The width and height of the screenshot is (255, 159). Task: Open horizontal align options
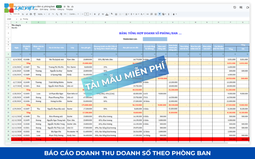tap(127, 14)
